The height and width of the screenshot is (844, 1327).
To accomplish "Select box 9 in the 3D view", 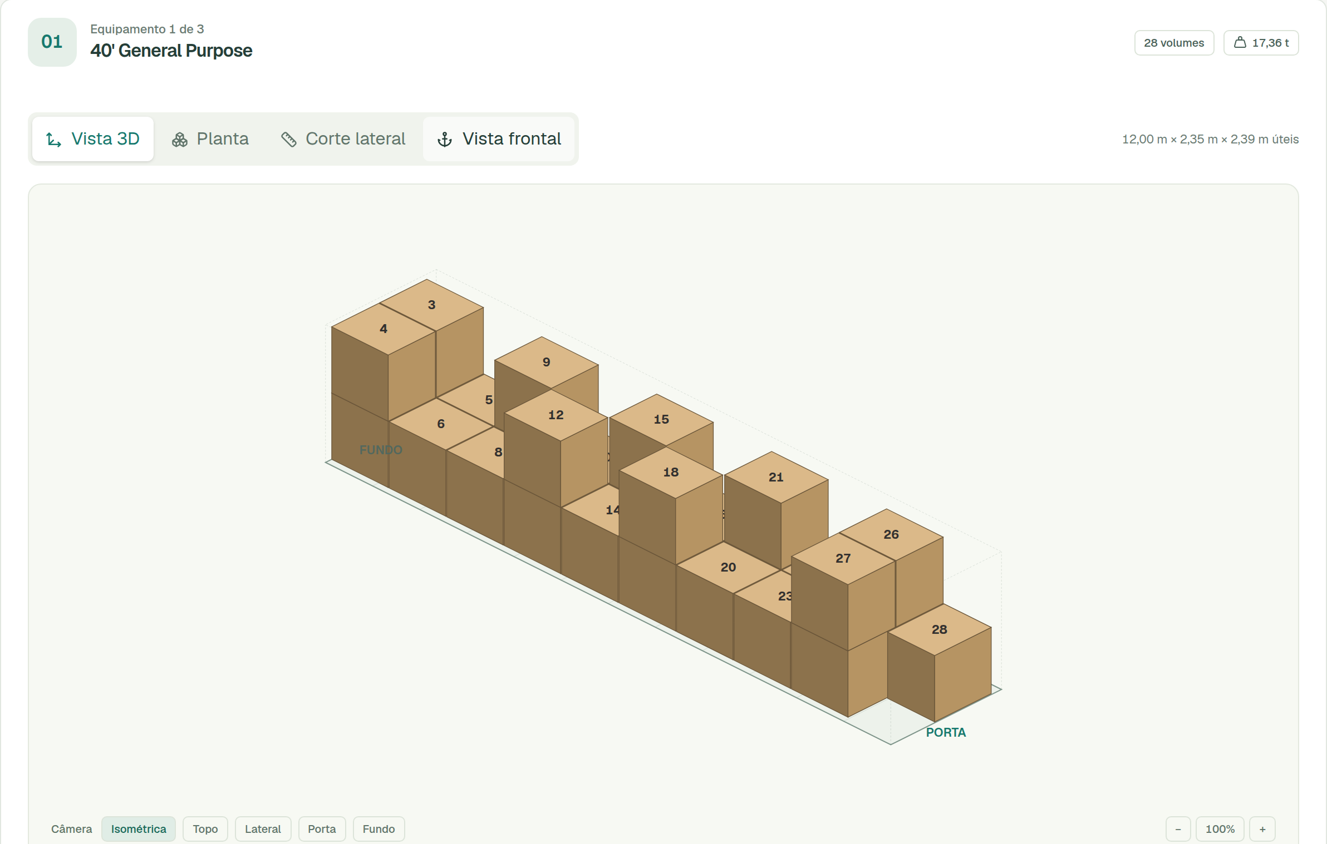I will (x=546, y=362).
